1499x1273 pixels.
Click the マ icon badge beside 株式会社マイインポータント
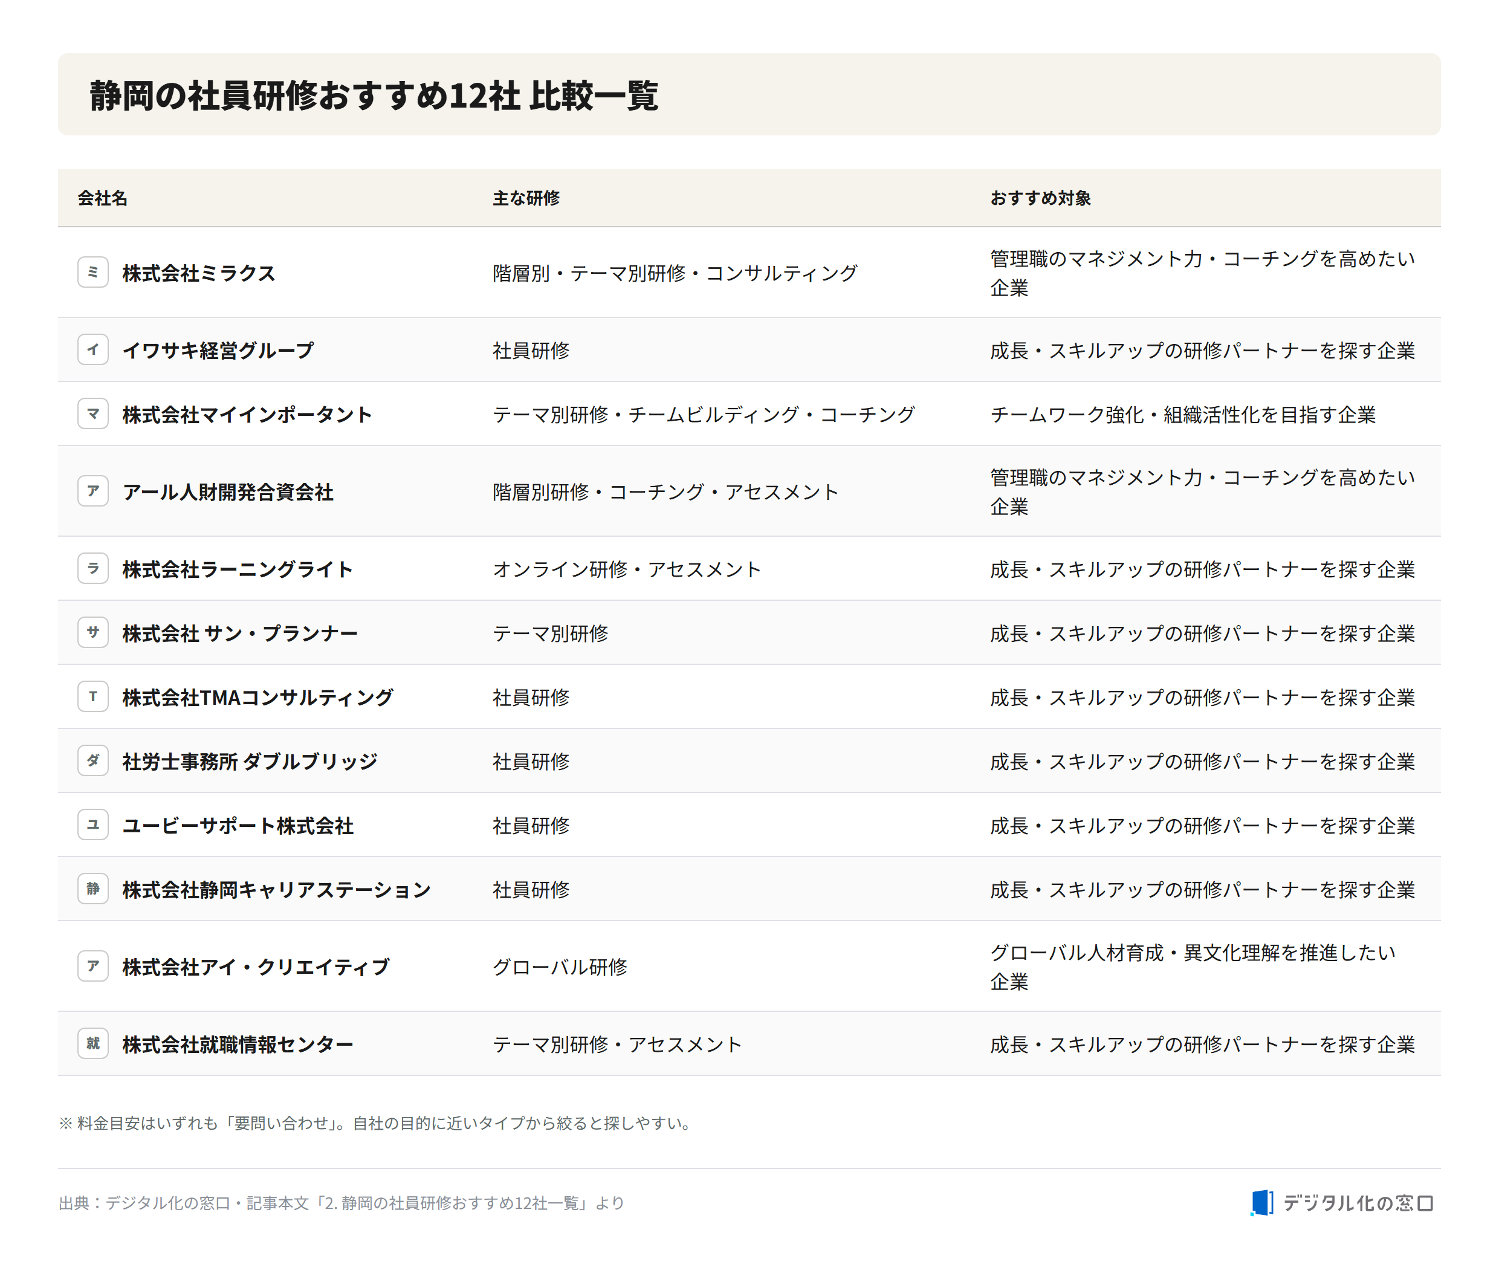point(93,413)
